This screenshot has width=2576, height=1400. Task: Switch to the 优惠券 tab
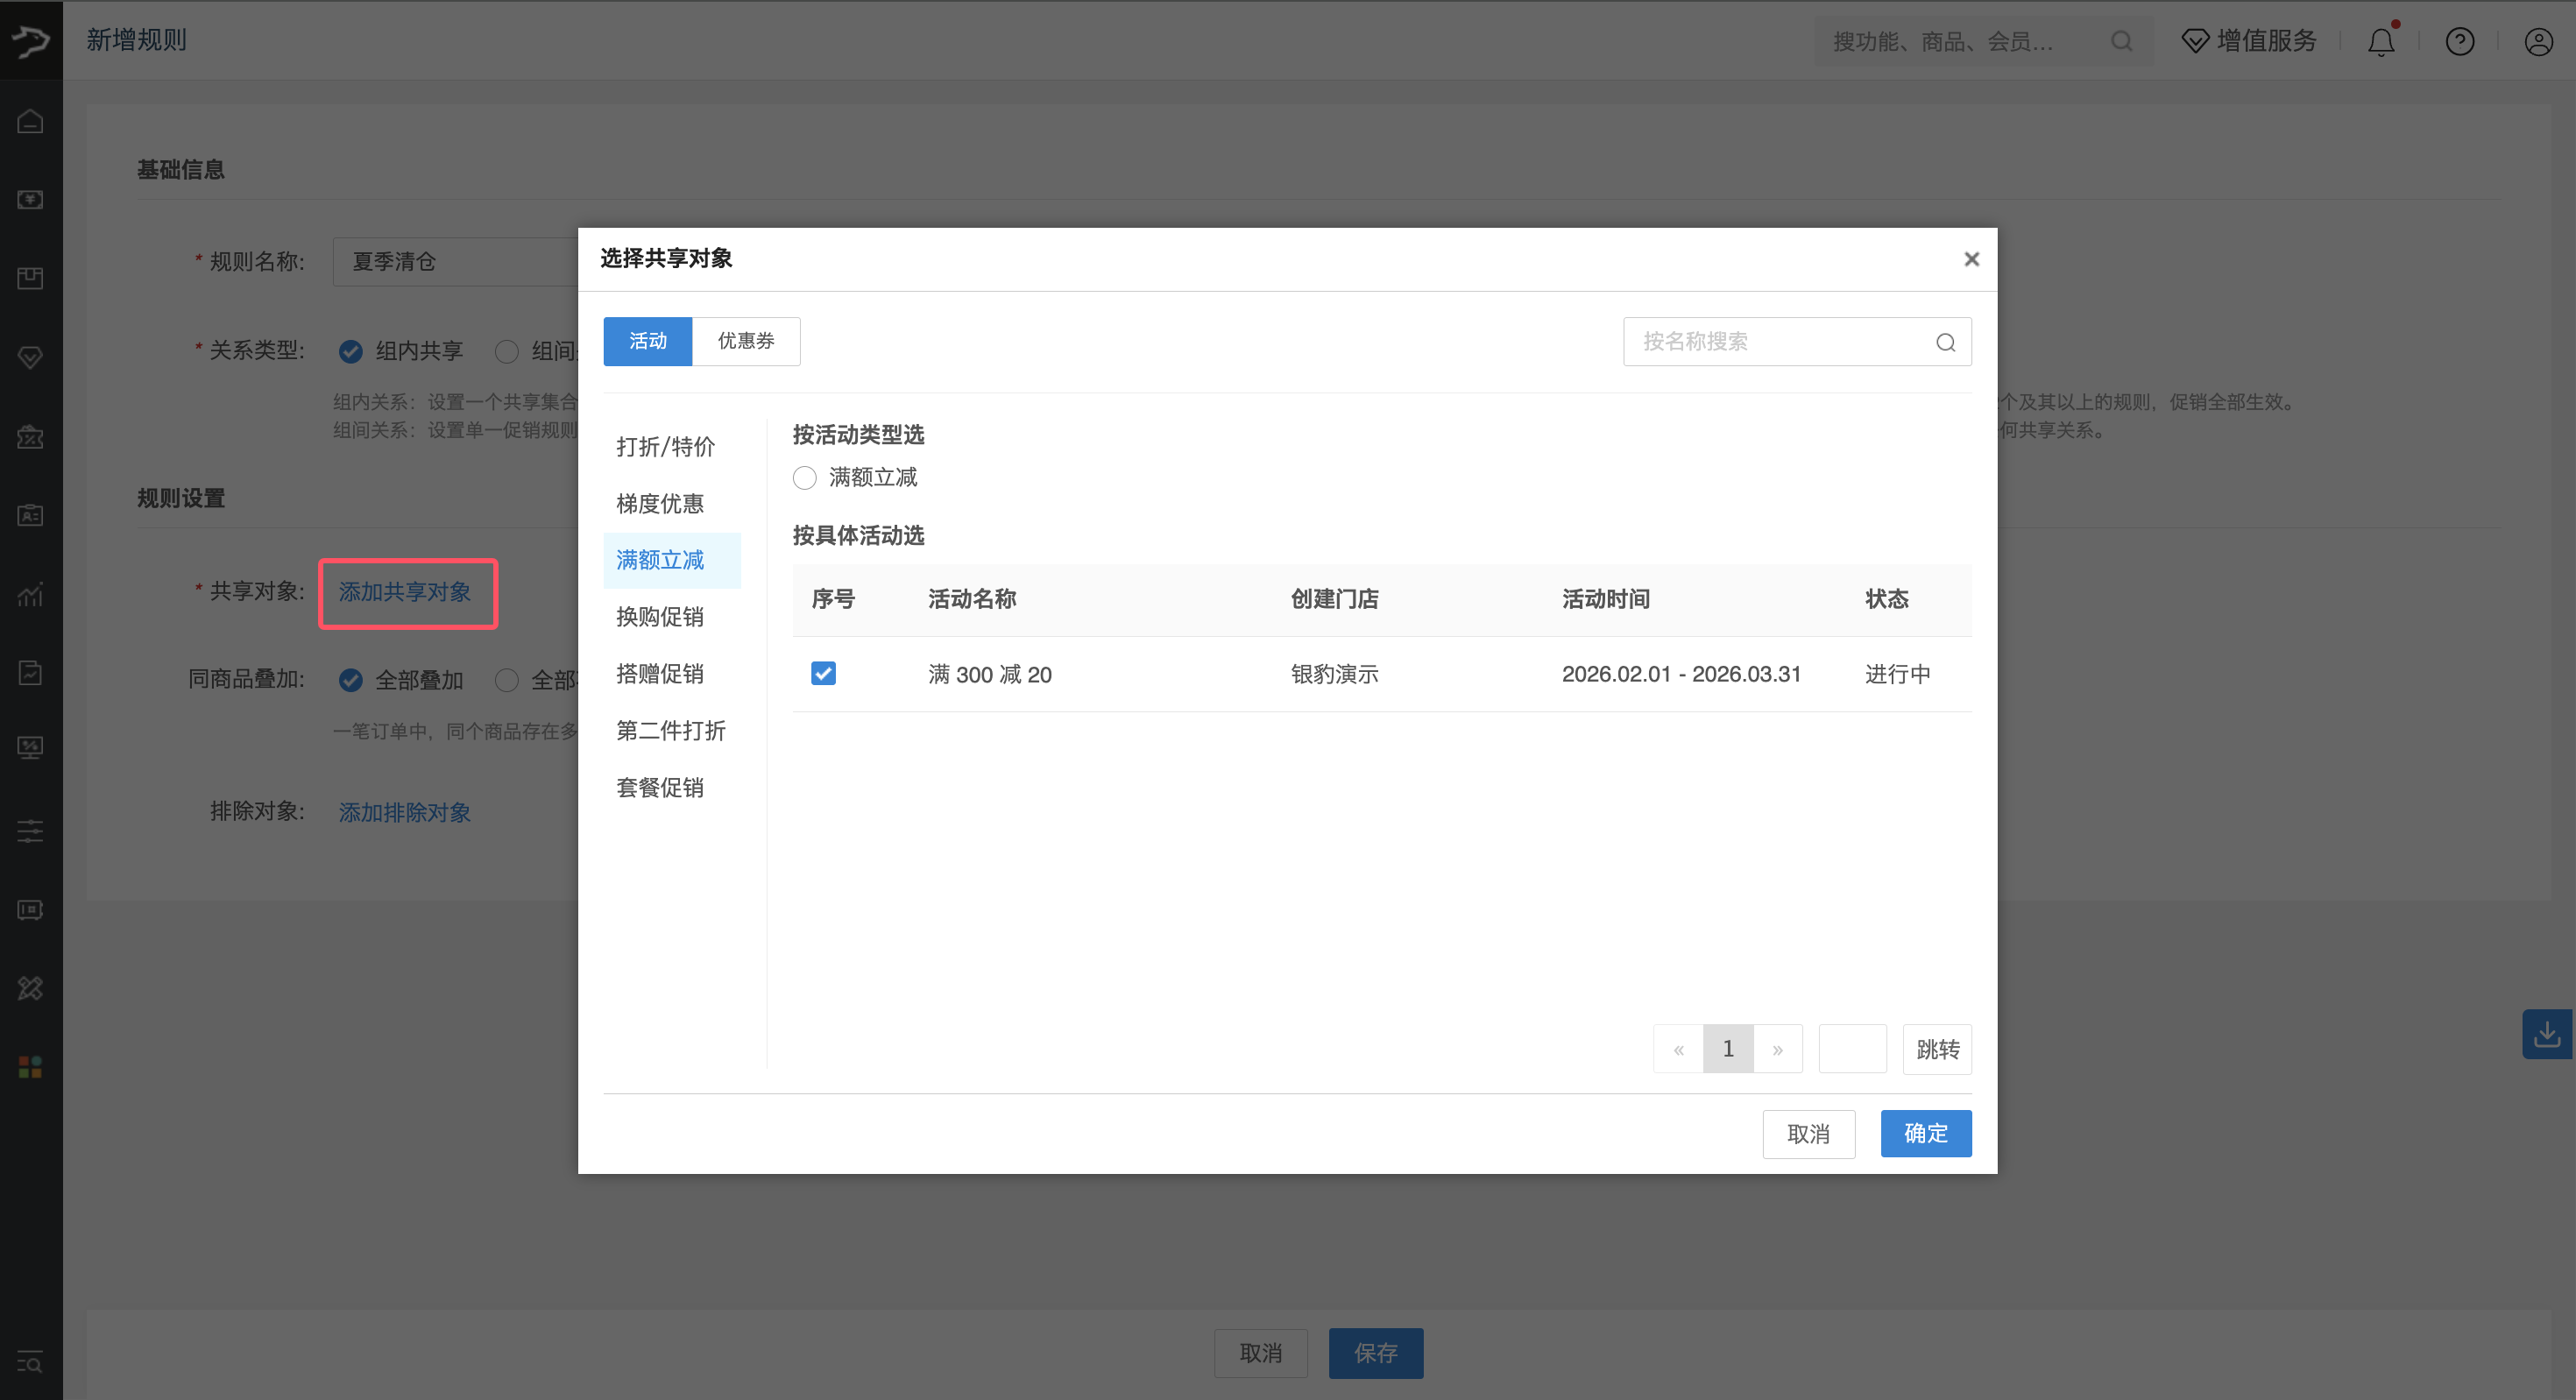pyautogui.click(x=746, y=341)
